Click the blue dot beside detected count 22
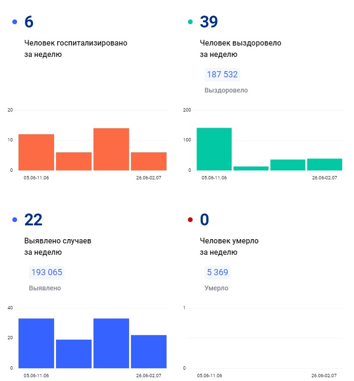This screenshot has width=354, height=381. 15,220
